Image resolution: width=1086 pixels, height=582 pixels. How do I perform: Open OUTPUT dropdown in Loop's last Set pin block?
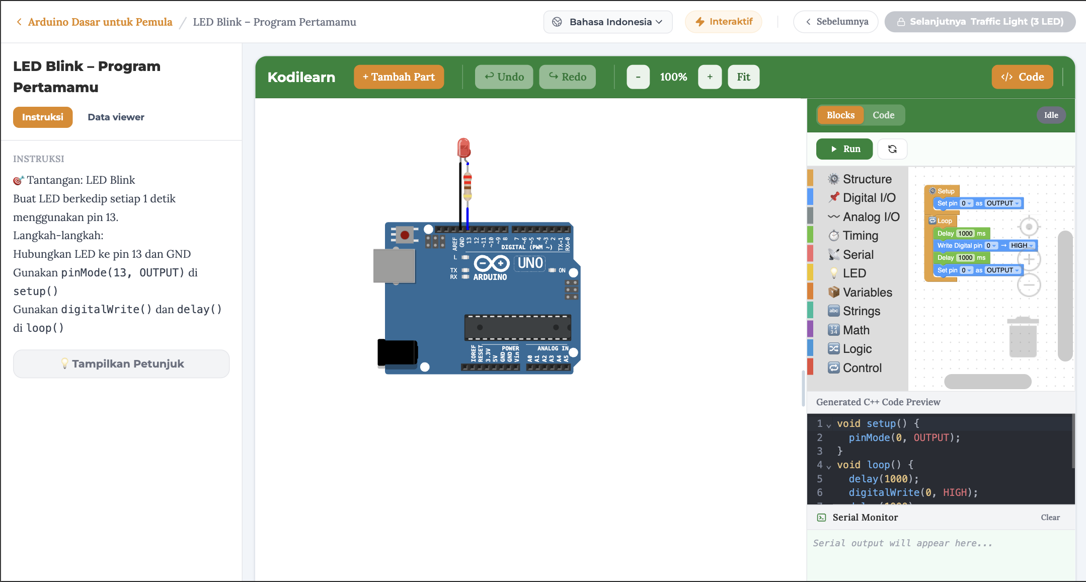pyautogui.click(x=1003, y=270)
